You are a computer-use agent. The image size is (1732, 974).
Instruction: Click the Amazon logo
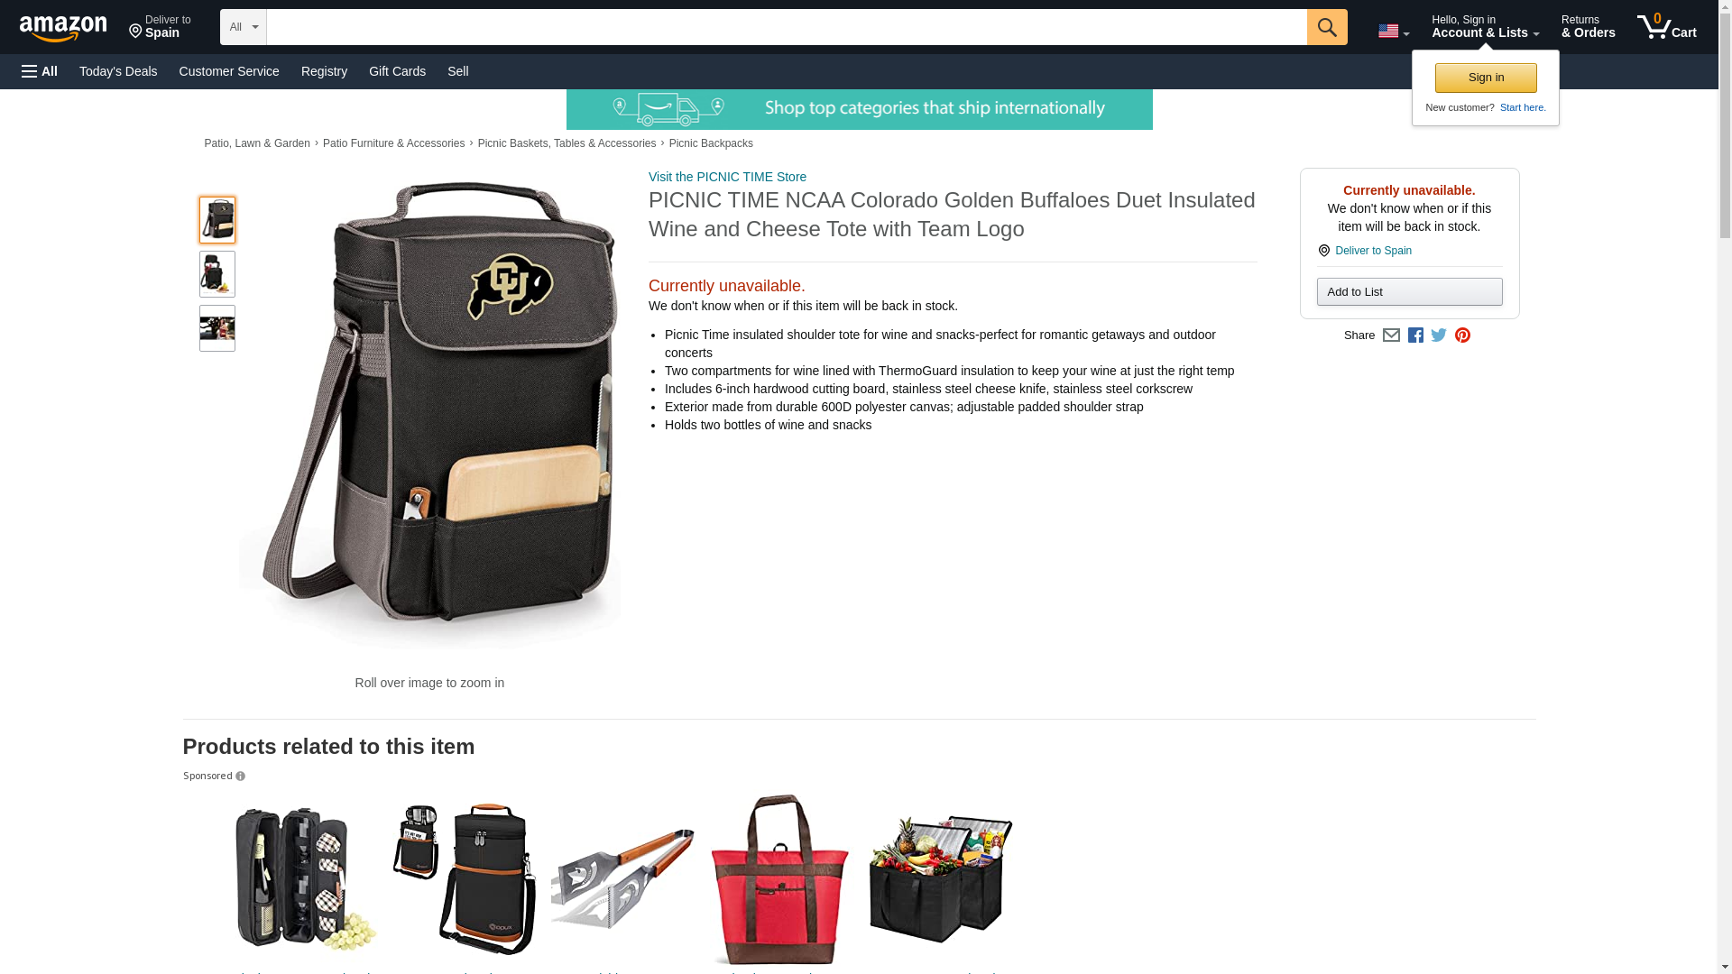(63, 28)
